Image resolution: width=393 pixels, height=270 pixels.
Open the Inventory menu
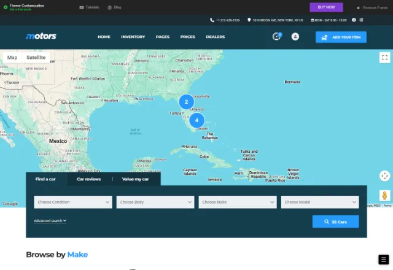point(133,37)
